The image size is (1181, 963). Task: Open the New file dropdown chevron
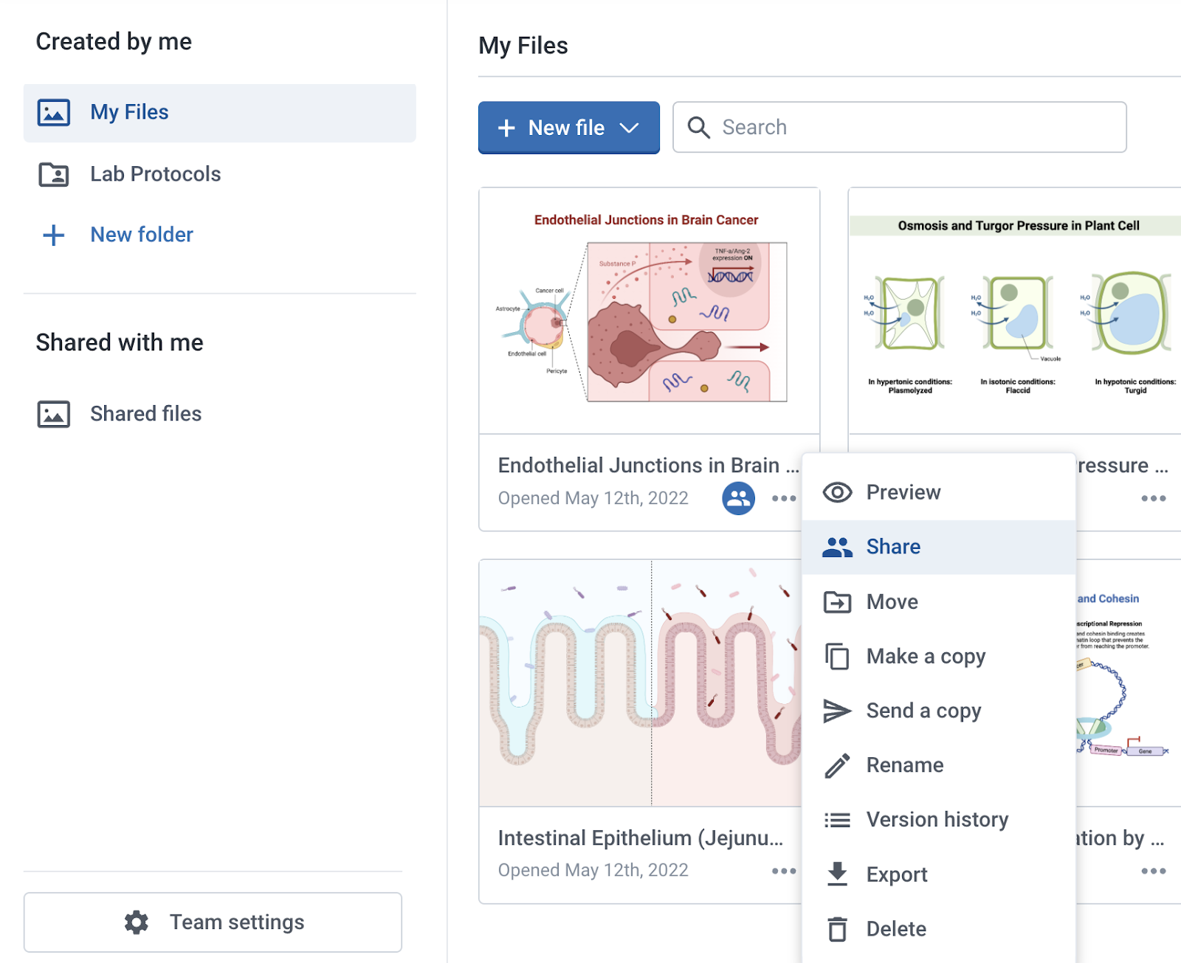click(630, 127)
